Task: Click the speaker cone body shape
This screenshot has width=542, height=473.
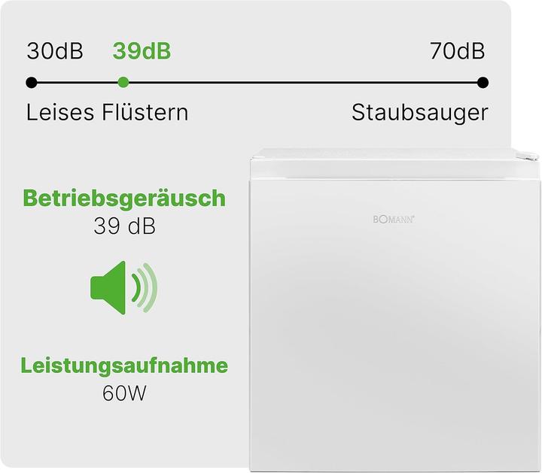Action: click(x=108, y=287)
